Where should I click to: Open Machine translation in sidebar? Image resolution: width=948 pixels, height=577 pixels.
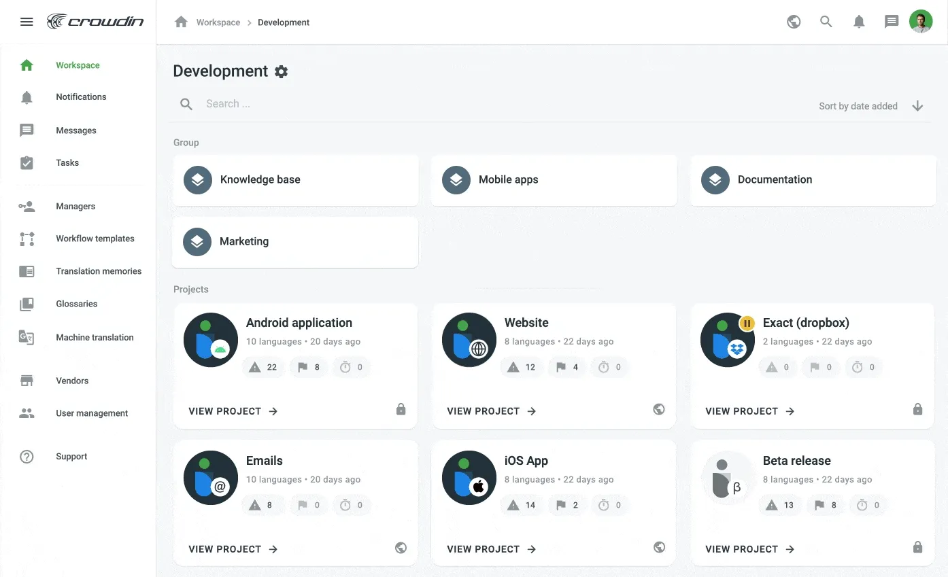95,337
